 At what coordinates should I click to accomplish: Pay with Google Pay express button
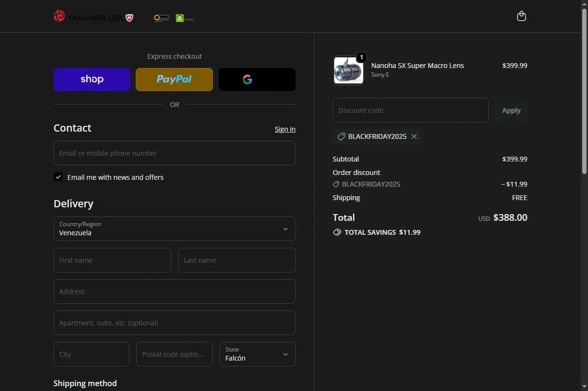pyautogui.click(x=257, y=80)
